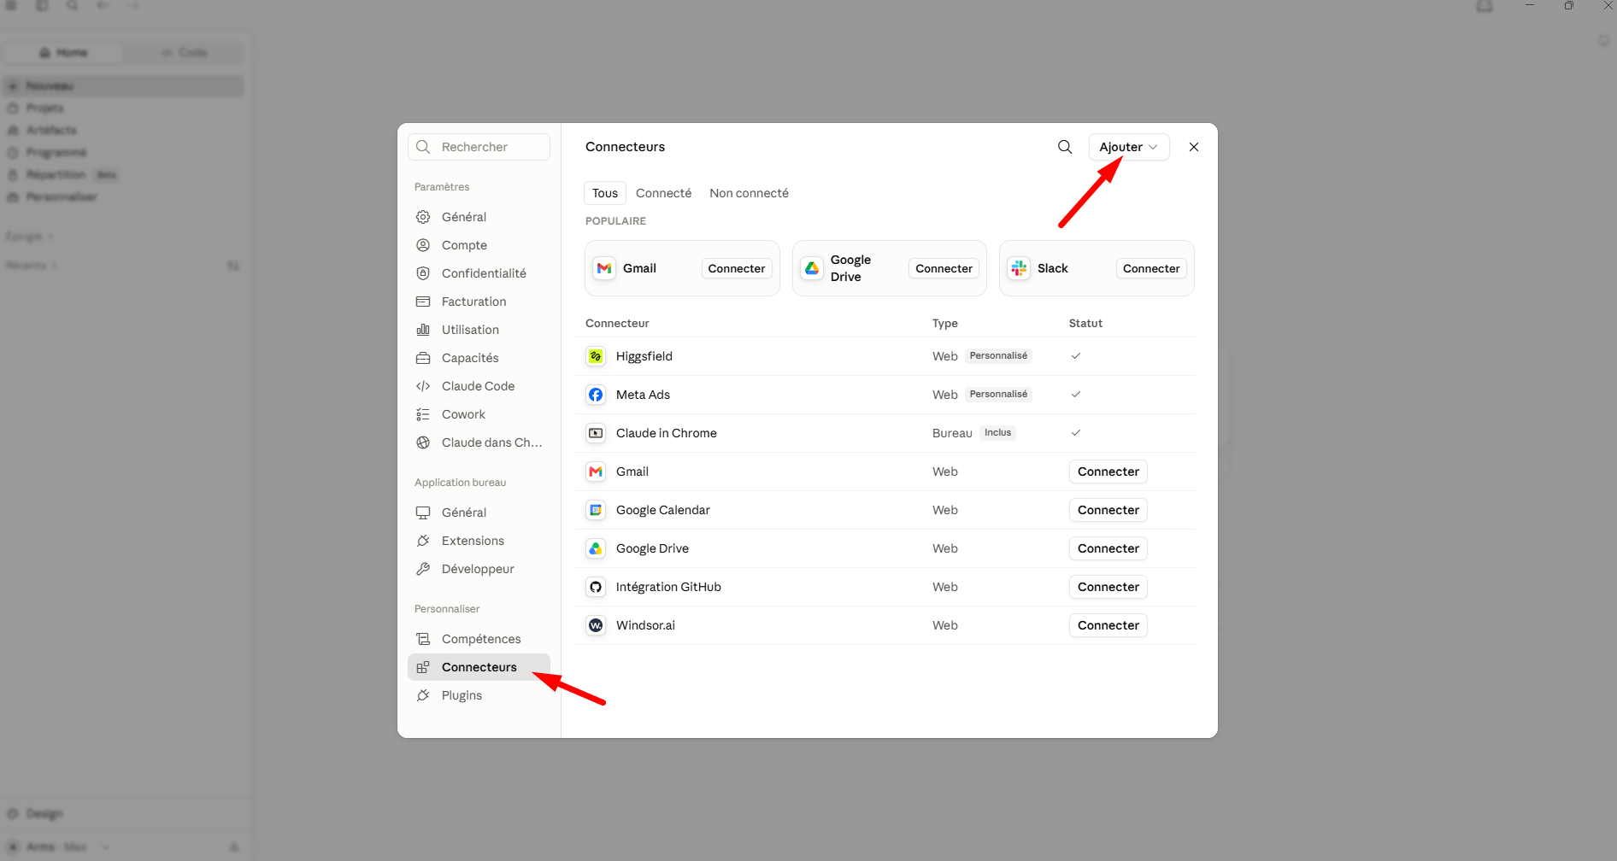Click the Google Calendar icon
Viewport: 1617px width, 861px height.
click(x=596, y=510)
